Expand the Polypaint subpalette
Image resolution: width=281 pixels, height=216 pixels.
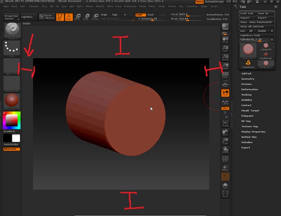(248, 116)
